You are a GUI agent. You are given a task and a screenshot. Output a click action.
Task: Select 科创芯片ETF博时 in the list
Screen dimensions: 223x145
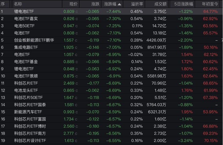pos(30,126)
